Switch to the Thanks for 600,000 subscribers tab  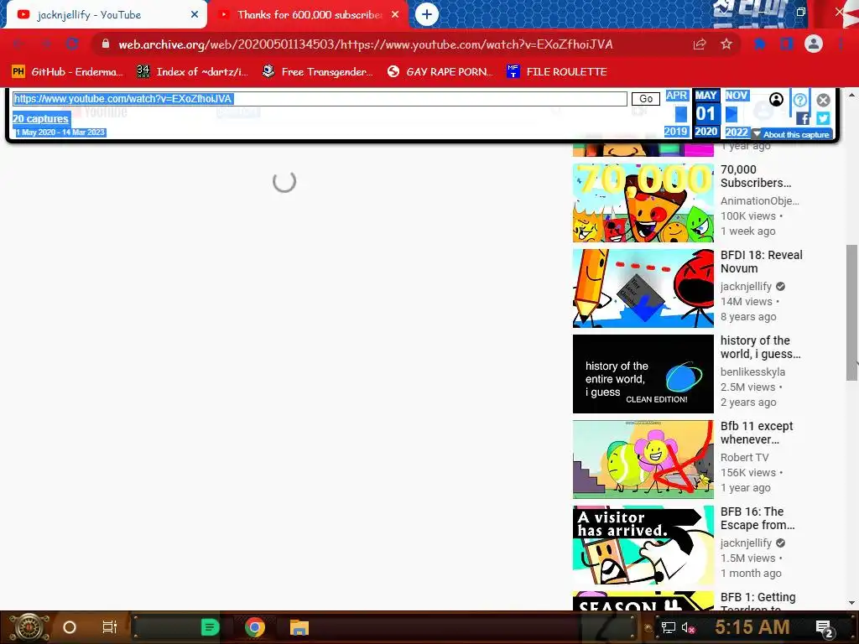[310, 15]
